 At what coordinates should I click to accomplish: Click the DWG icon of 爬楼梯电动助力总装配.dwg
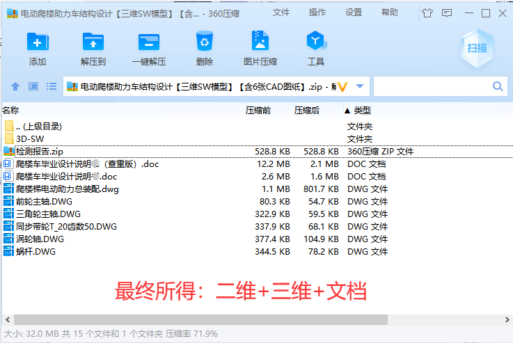click(8, 189)
